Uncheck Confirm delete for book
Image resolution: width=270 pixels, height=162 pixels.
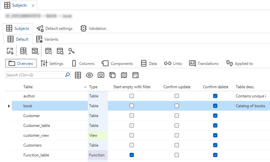click(215, 106)
